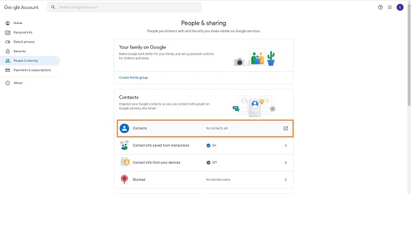The image size is (411, 248).
Task: Open the Contacts row
Action: click(x=206, y=129)
